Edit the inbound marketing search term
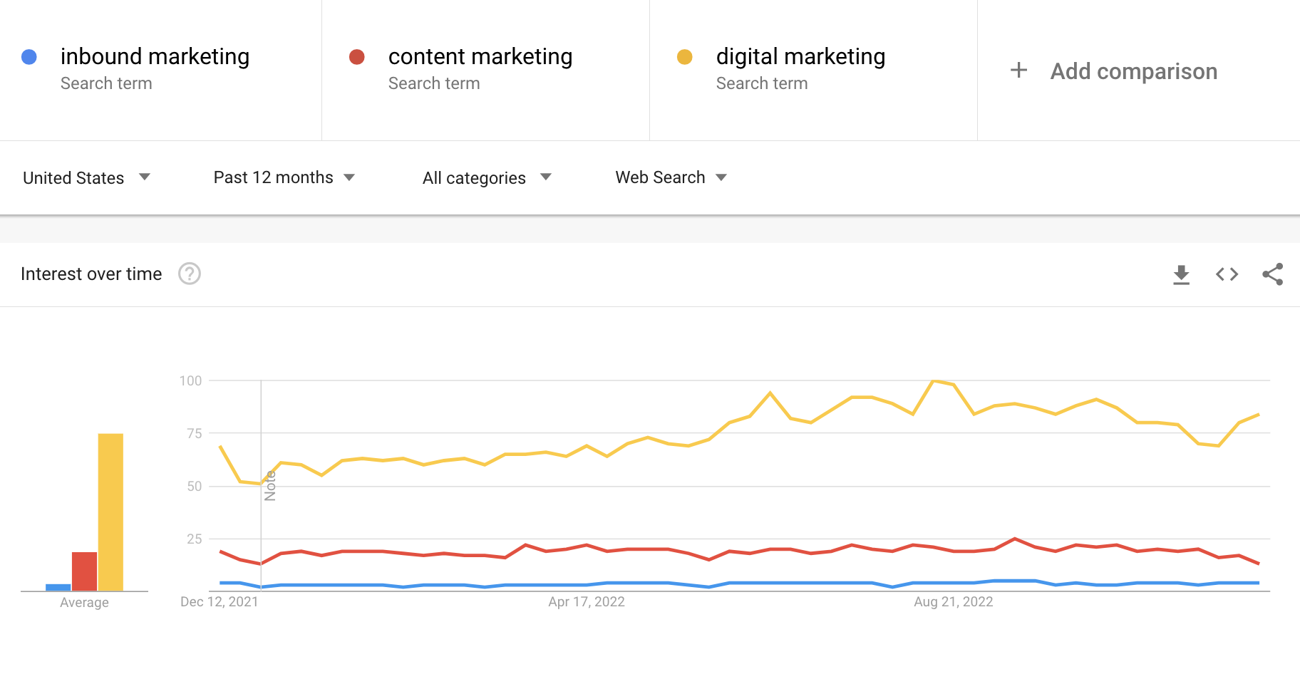Viewport: 1300px width, 674px height. [x=155, y=56]
